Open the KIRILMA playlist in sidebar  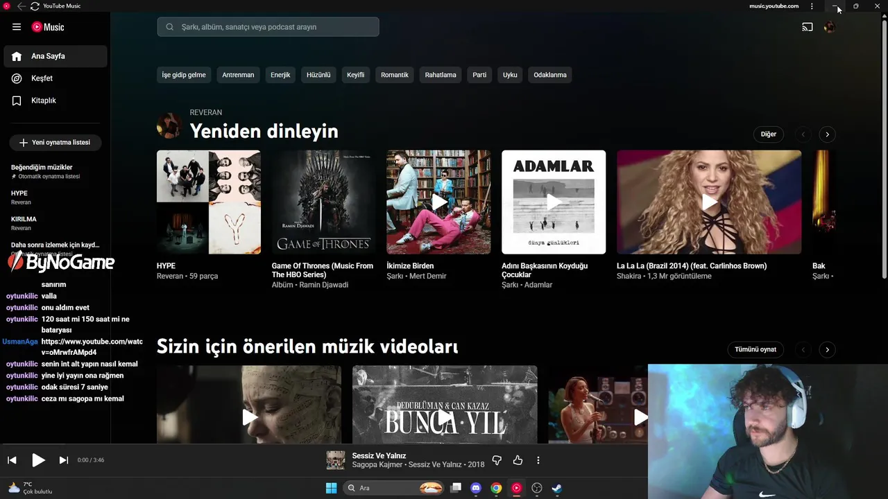click(x=55, y=223)
